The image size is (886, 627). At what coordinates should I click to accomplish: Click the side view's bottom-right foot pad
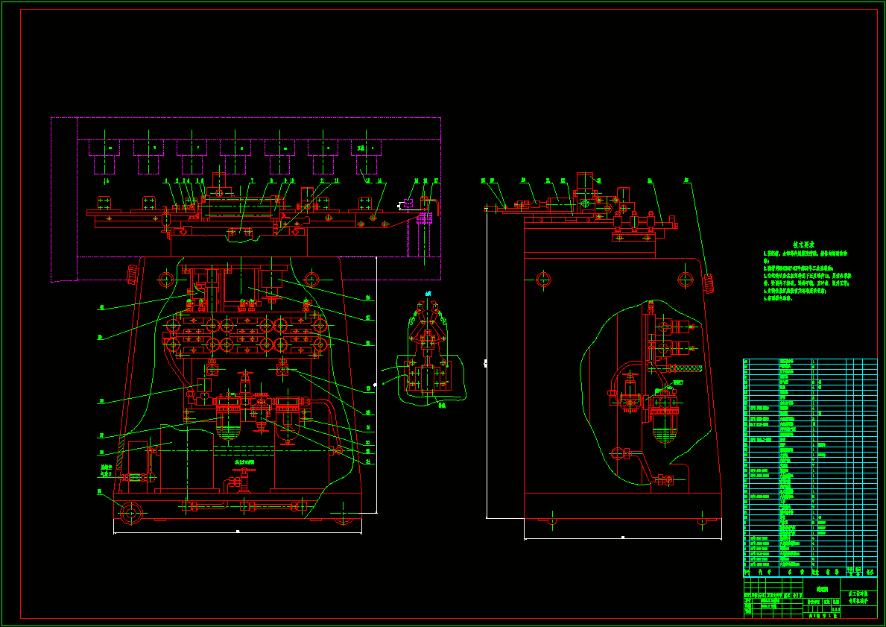(703, 520)
